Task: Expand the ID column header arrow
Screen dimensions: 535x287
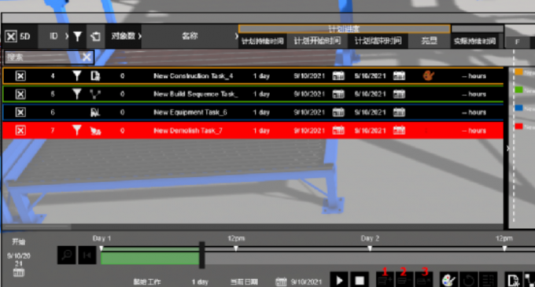Action: click(x=66, y=36)
